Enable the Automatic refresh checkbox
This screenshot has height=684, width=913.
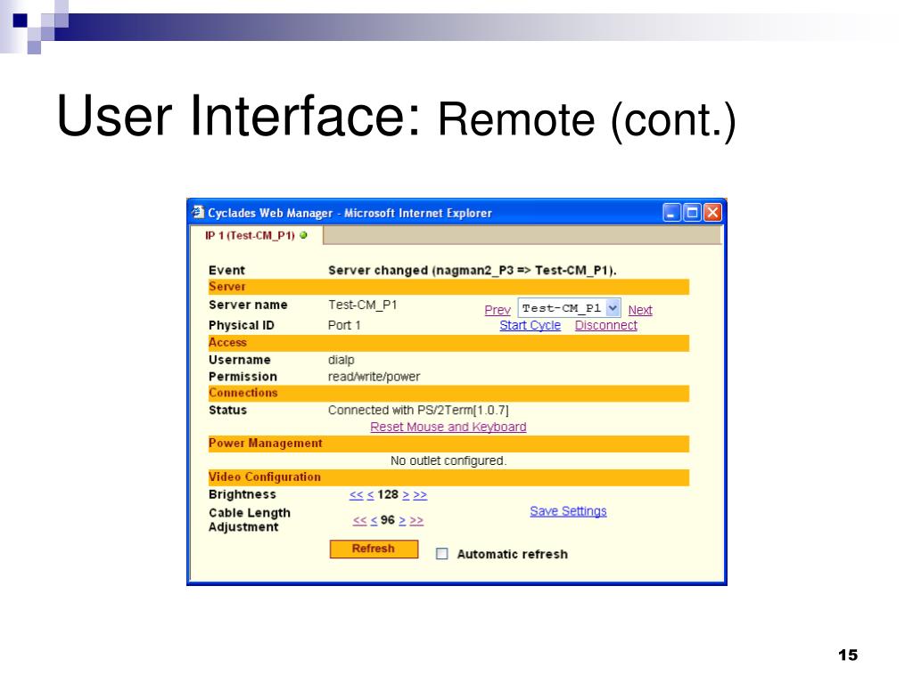coord(442,554)
